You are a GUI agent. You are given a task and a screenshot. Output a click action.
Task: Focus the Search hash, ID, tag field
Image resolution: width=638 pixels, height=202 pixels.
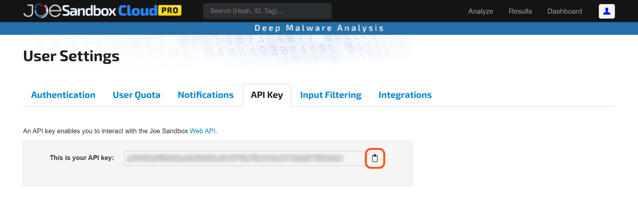(267, 11)
